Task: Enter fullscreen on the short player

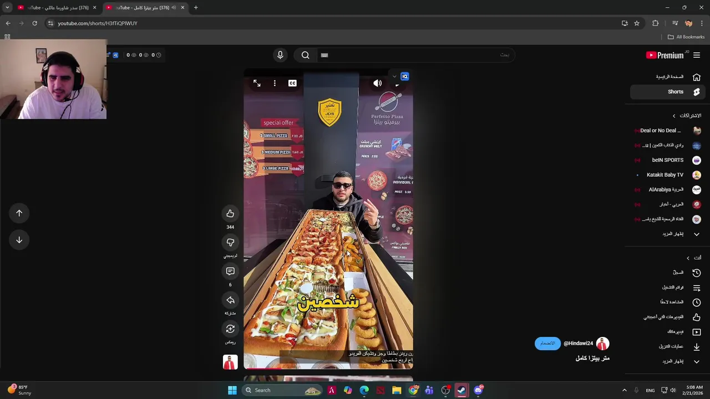Action: click(257, 83)
